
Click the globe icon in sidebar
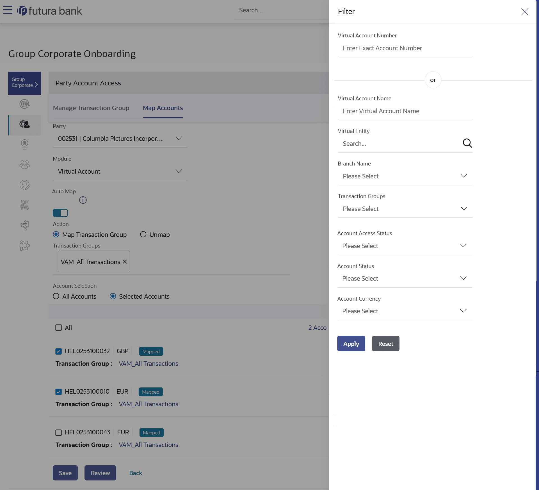pyautogui.click(x=24, y=104)
